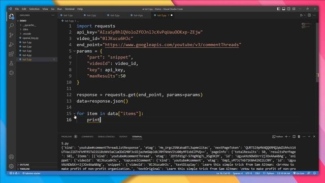The width and height of the screenshot is (325, 183).
Task: Fold the for loop at line 15
Action: (x=74, y=113)
